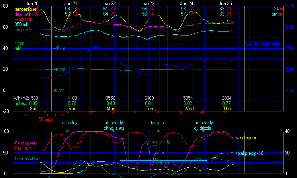The width and height of the screenshot is (297, 178).
Task: Click the 5650 thickness axis value
Action: click(x=290, y=69)
